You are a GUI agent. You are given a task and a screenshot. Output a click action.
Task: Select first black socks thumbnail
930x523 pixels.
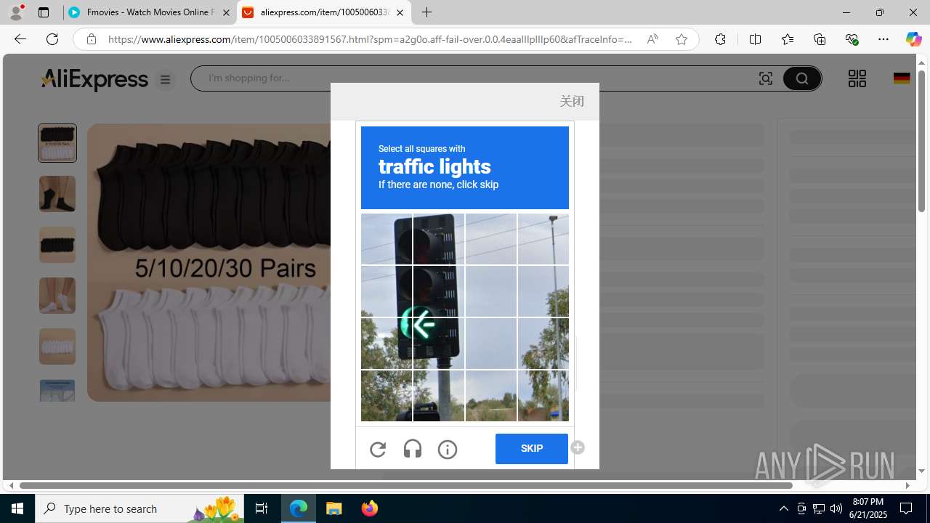[x=57, y=143]
